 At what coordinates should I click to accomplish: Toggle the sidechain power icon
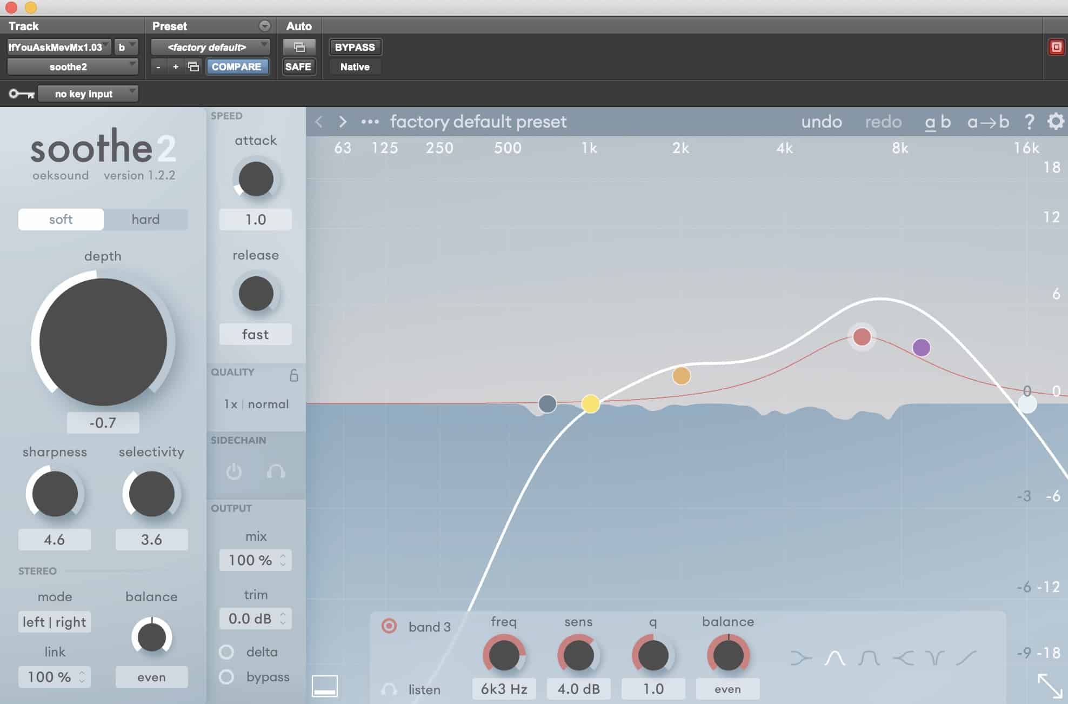(x=234, y=471)
